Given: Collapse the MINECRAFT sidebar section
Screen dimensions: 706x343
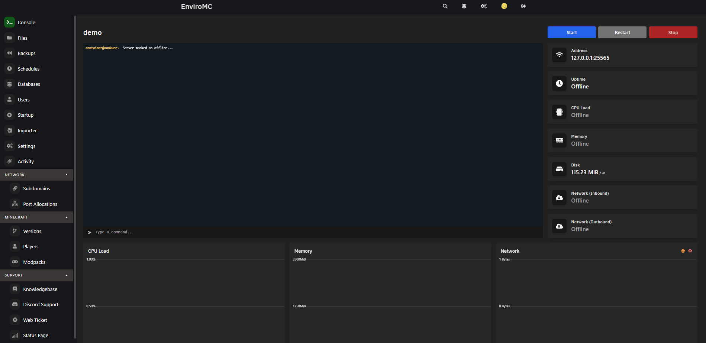Looking at the screenshot, I should click(x=36, y=217).
